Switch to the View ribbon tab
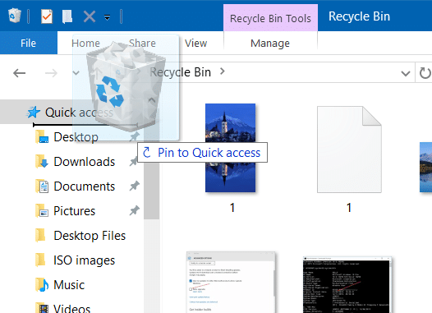The image size is (432, 313). [196, 43]
